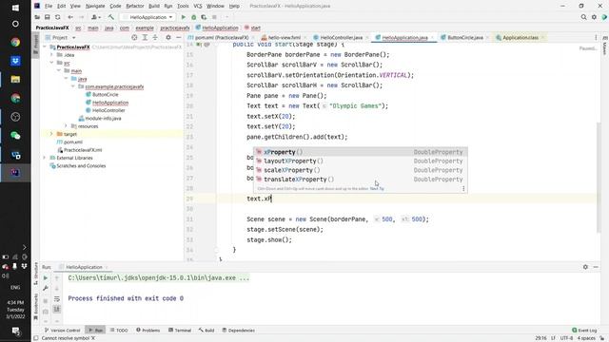The width and height of the screenshot is (609, 342).
Task: Open pom.xml (PracticeJavaFX) editor tab
Action: [x=222, y=38]
